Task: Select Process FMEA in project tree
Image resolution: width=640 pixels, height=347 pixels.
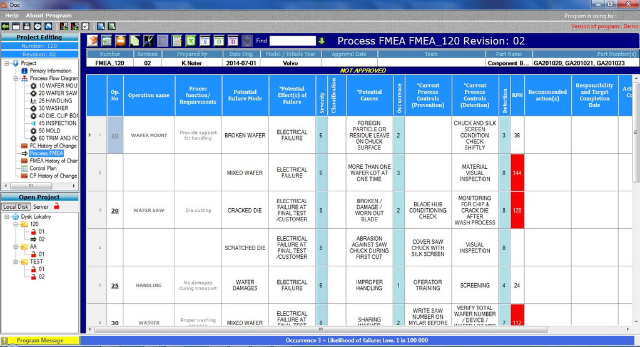Action: (x=46, y=153)
